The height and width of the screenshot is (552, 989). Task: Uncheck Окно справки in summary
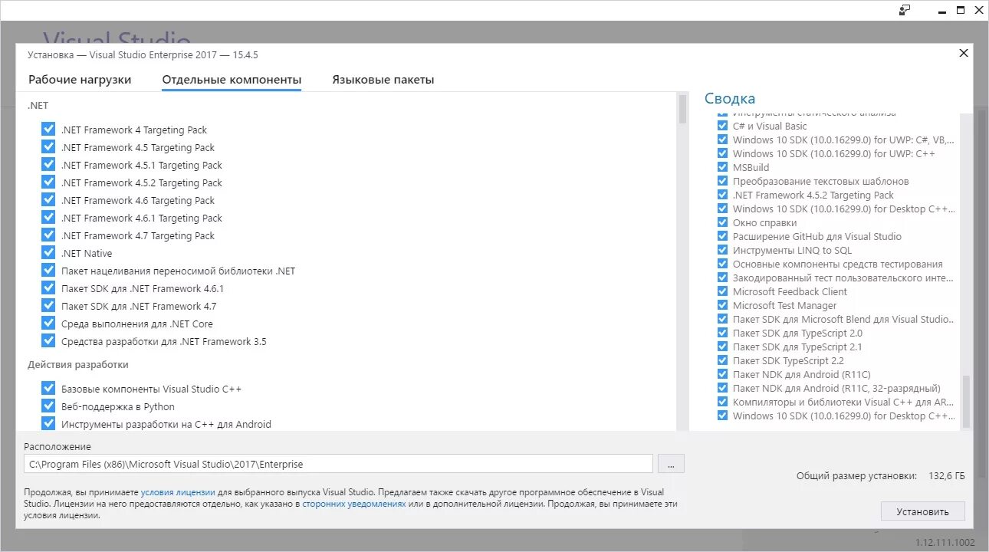pos(722,222)
